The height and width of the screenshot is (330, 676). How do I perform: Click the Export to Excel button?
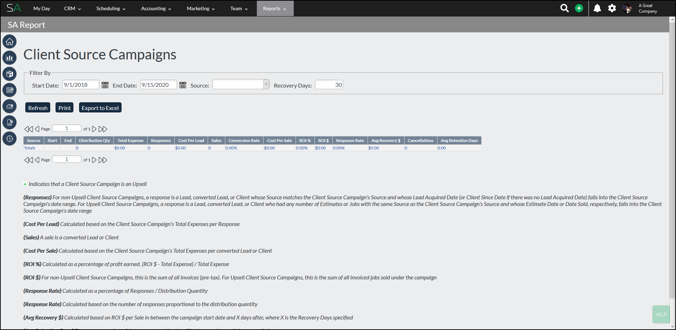100,108
